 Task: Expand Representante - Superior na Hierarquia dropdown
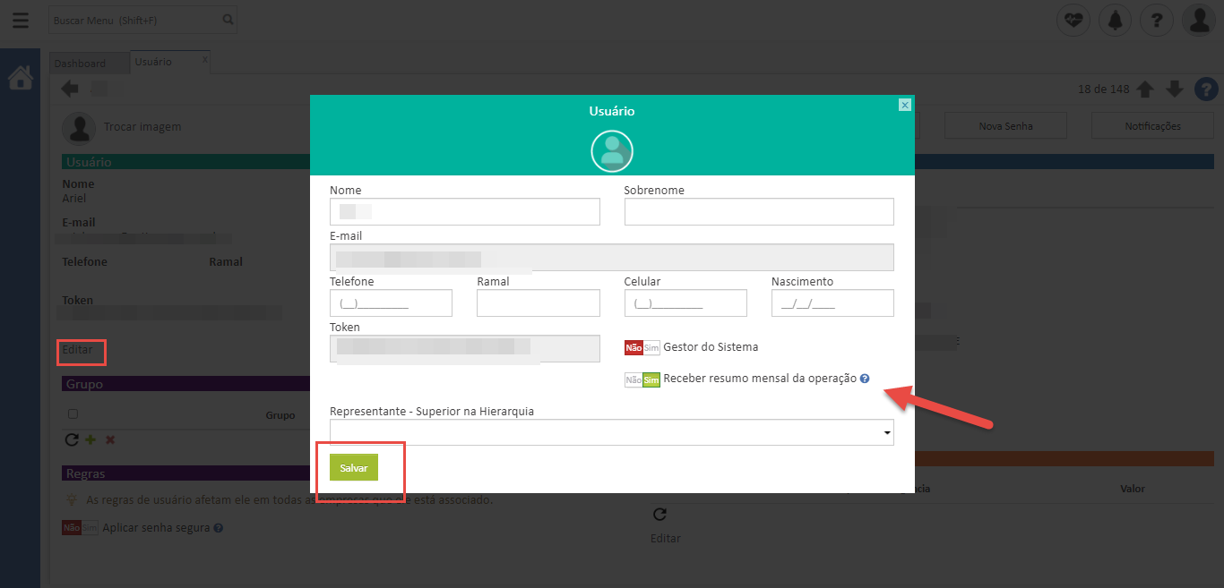(x=611, y=433)
